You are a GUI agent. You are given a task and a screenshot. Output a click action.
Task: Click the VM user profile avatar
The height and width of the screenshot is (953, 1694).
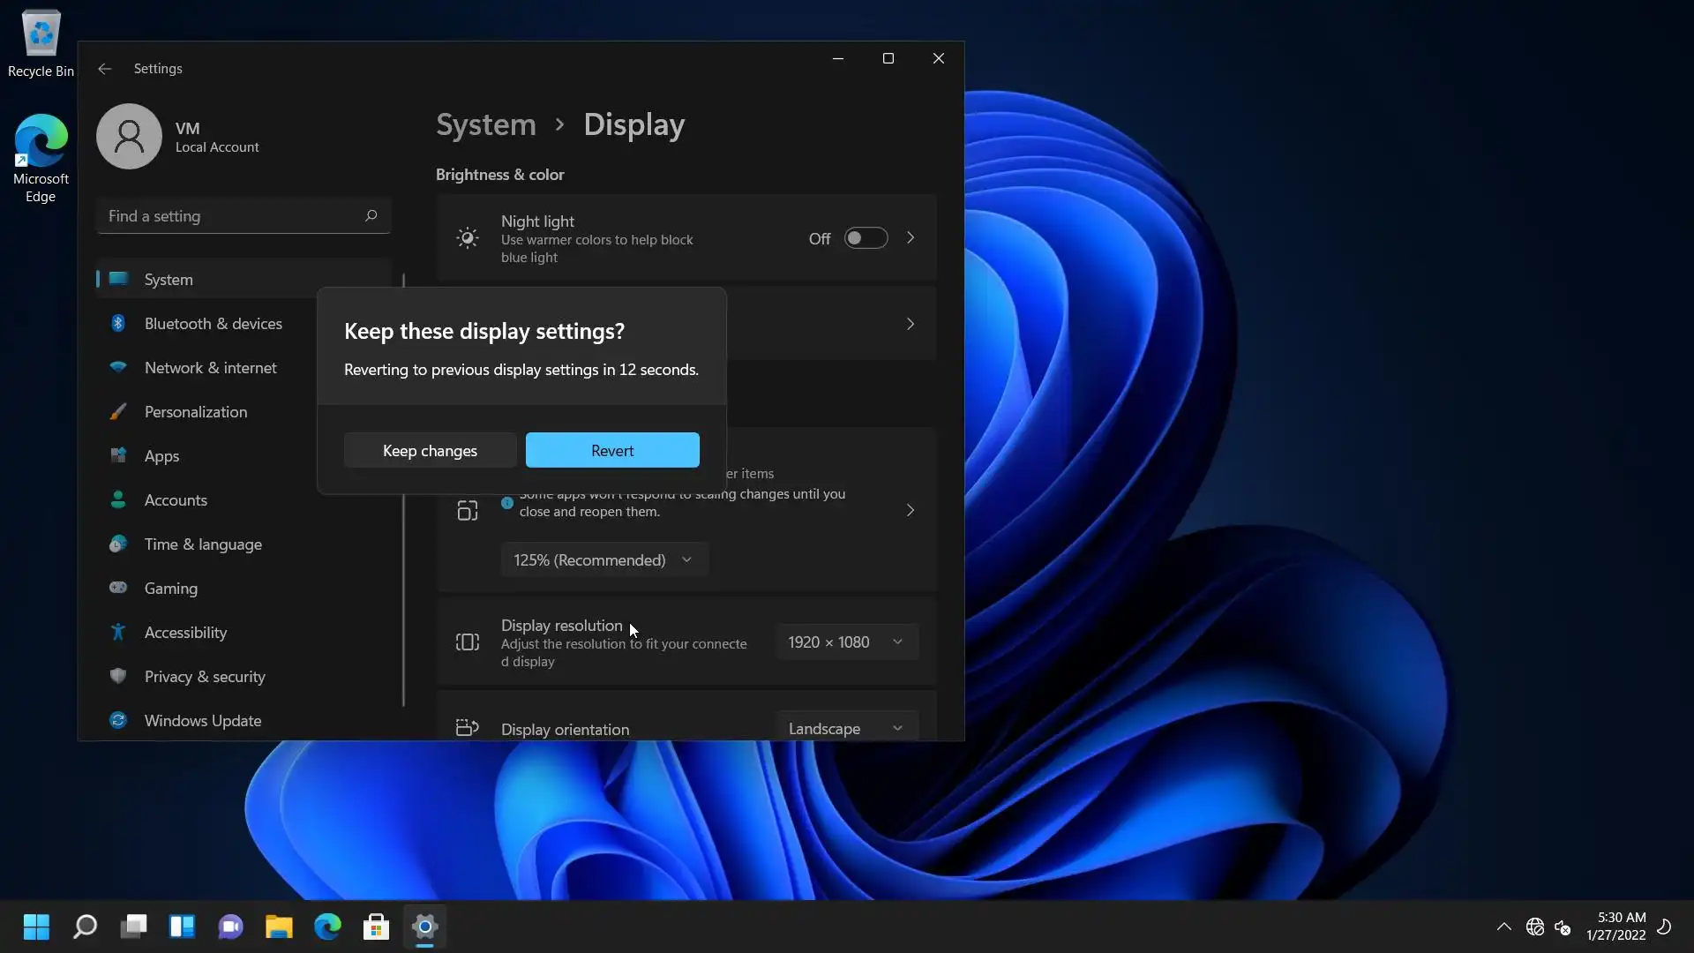[x=129, y=137]
